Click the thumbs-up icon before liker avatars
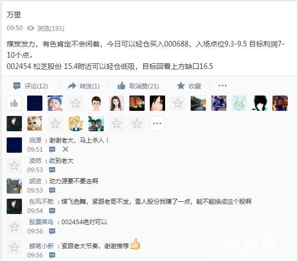This screenshot has width=298, height=261. click(x=14, y=103)
